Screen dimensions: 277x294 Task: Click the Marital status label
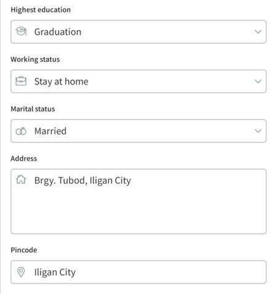tap(33, 109)
